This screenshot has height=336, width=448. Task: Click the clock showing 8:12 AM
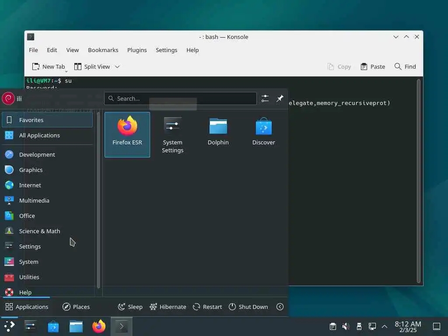pos(408,326)
